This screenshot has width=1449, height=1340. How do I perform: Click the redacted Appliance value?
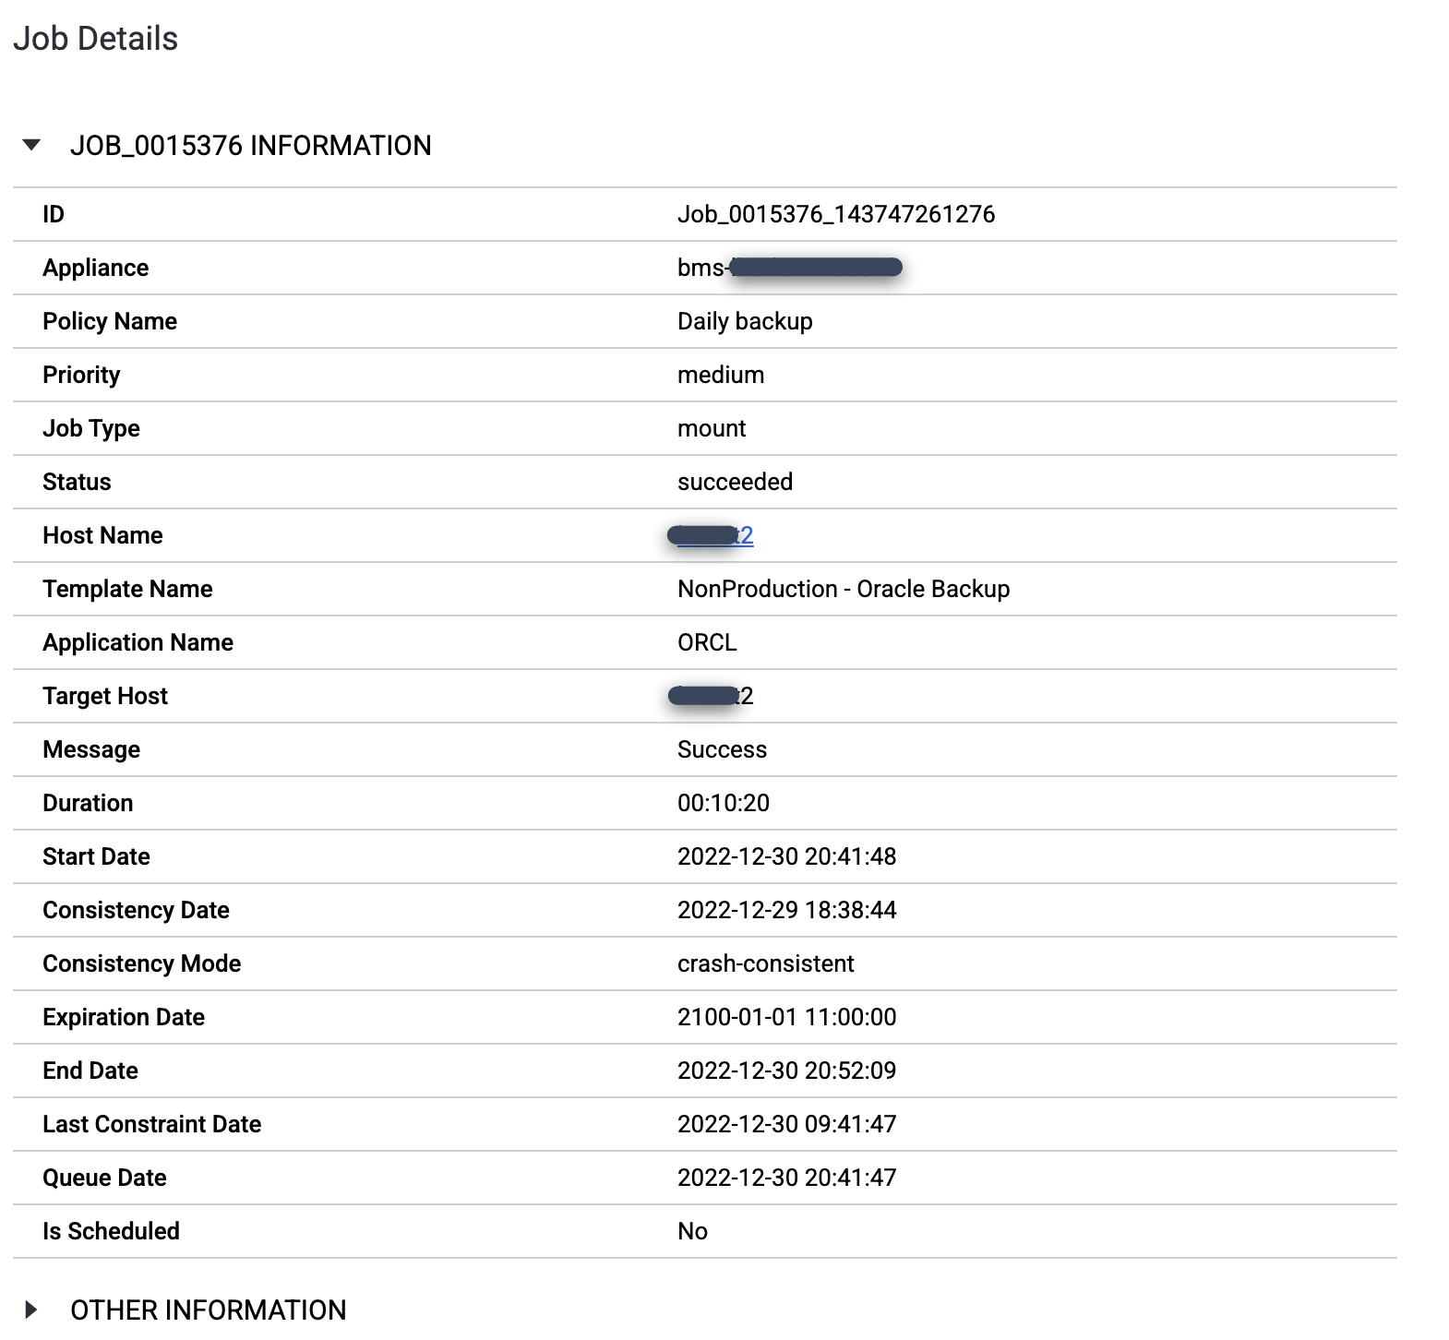pyautogui.click(x=789, y=268)
